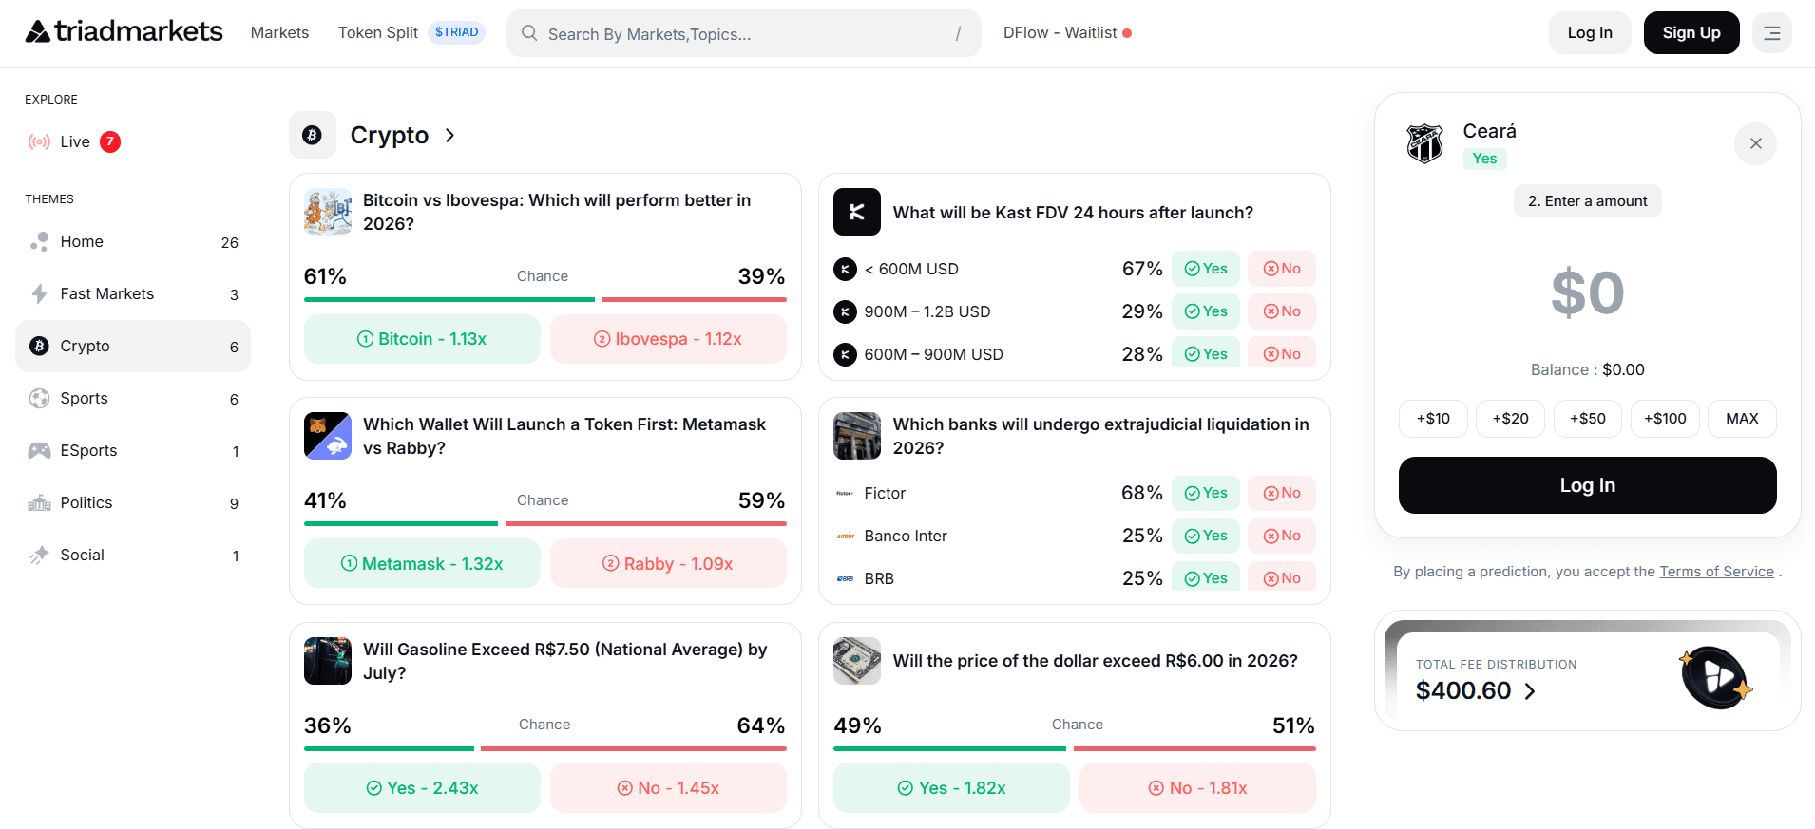Image resolution: width=1815 pixels, height=829 pixels.
Task: Open the Markets nav item
Action: coord(279,33)
